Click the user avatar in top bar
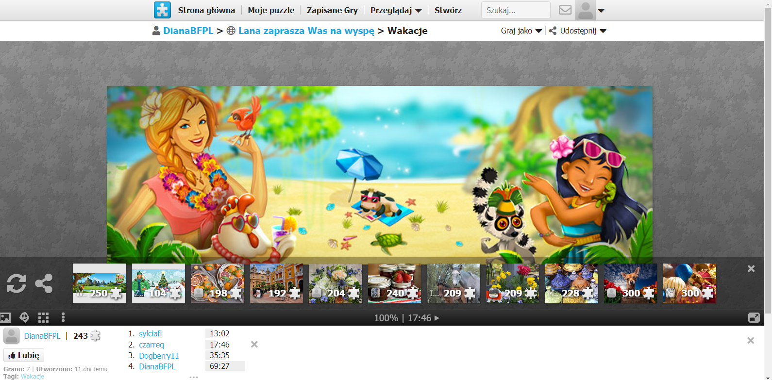The height and width of the screenshot is (380, 772). (x=585, y=10)
